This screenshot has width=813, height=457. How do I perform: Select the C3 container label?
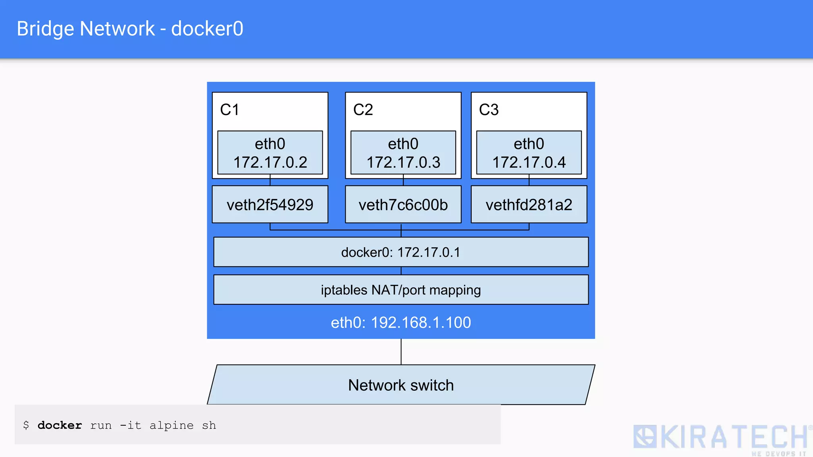tap(489, 110)
